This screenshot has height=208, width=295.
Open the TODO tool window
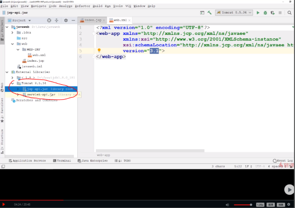tap(123, 160)
